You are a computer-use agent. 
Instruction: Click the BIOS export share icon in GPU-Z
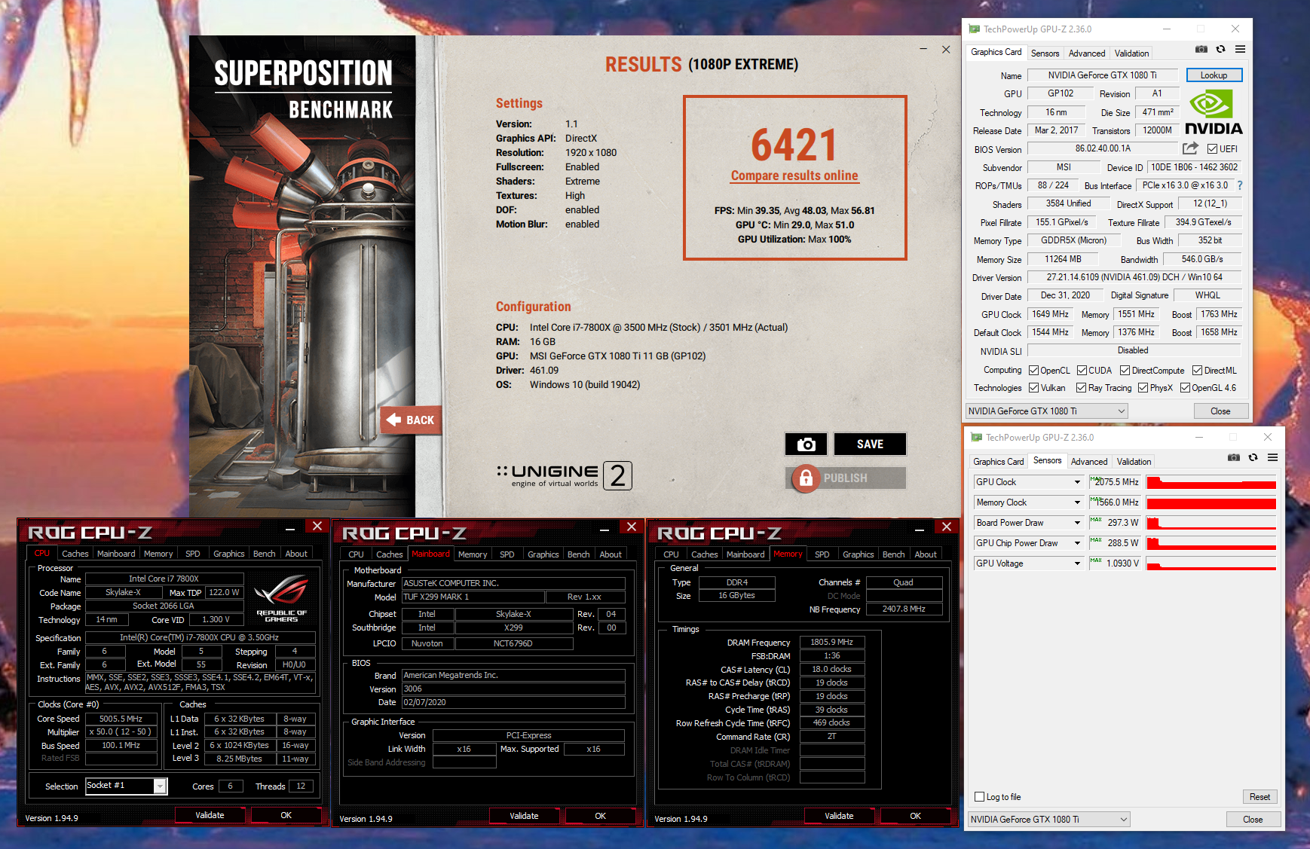(1190, 148)
